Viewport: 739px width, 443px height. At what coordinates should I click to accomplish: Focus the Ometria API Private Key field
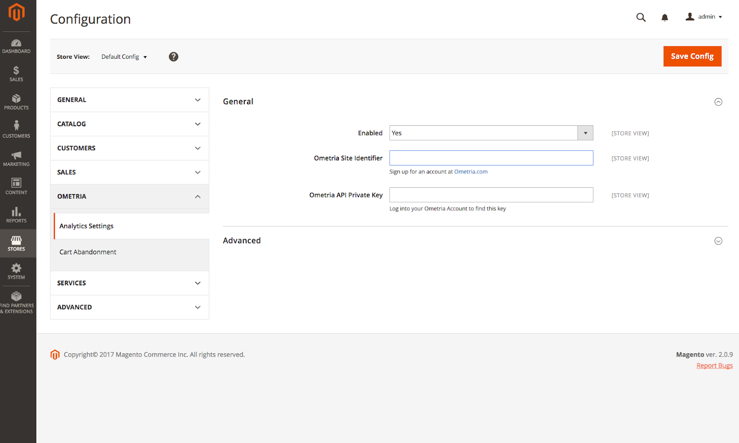pyautogui.click(x=491, y=195)
